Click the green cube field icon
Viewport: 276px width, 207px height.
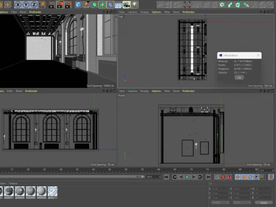click(238, 5)
